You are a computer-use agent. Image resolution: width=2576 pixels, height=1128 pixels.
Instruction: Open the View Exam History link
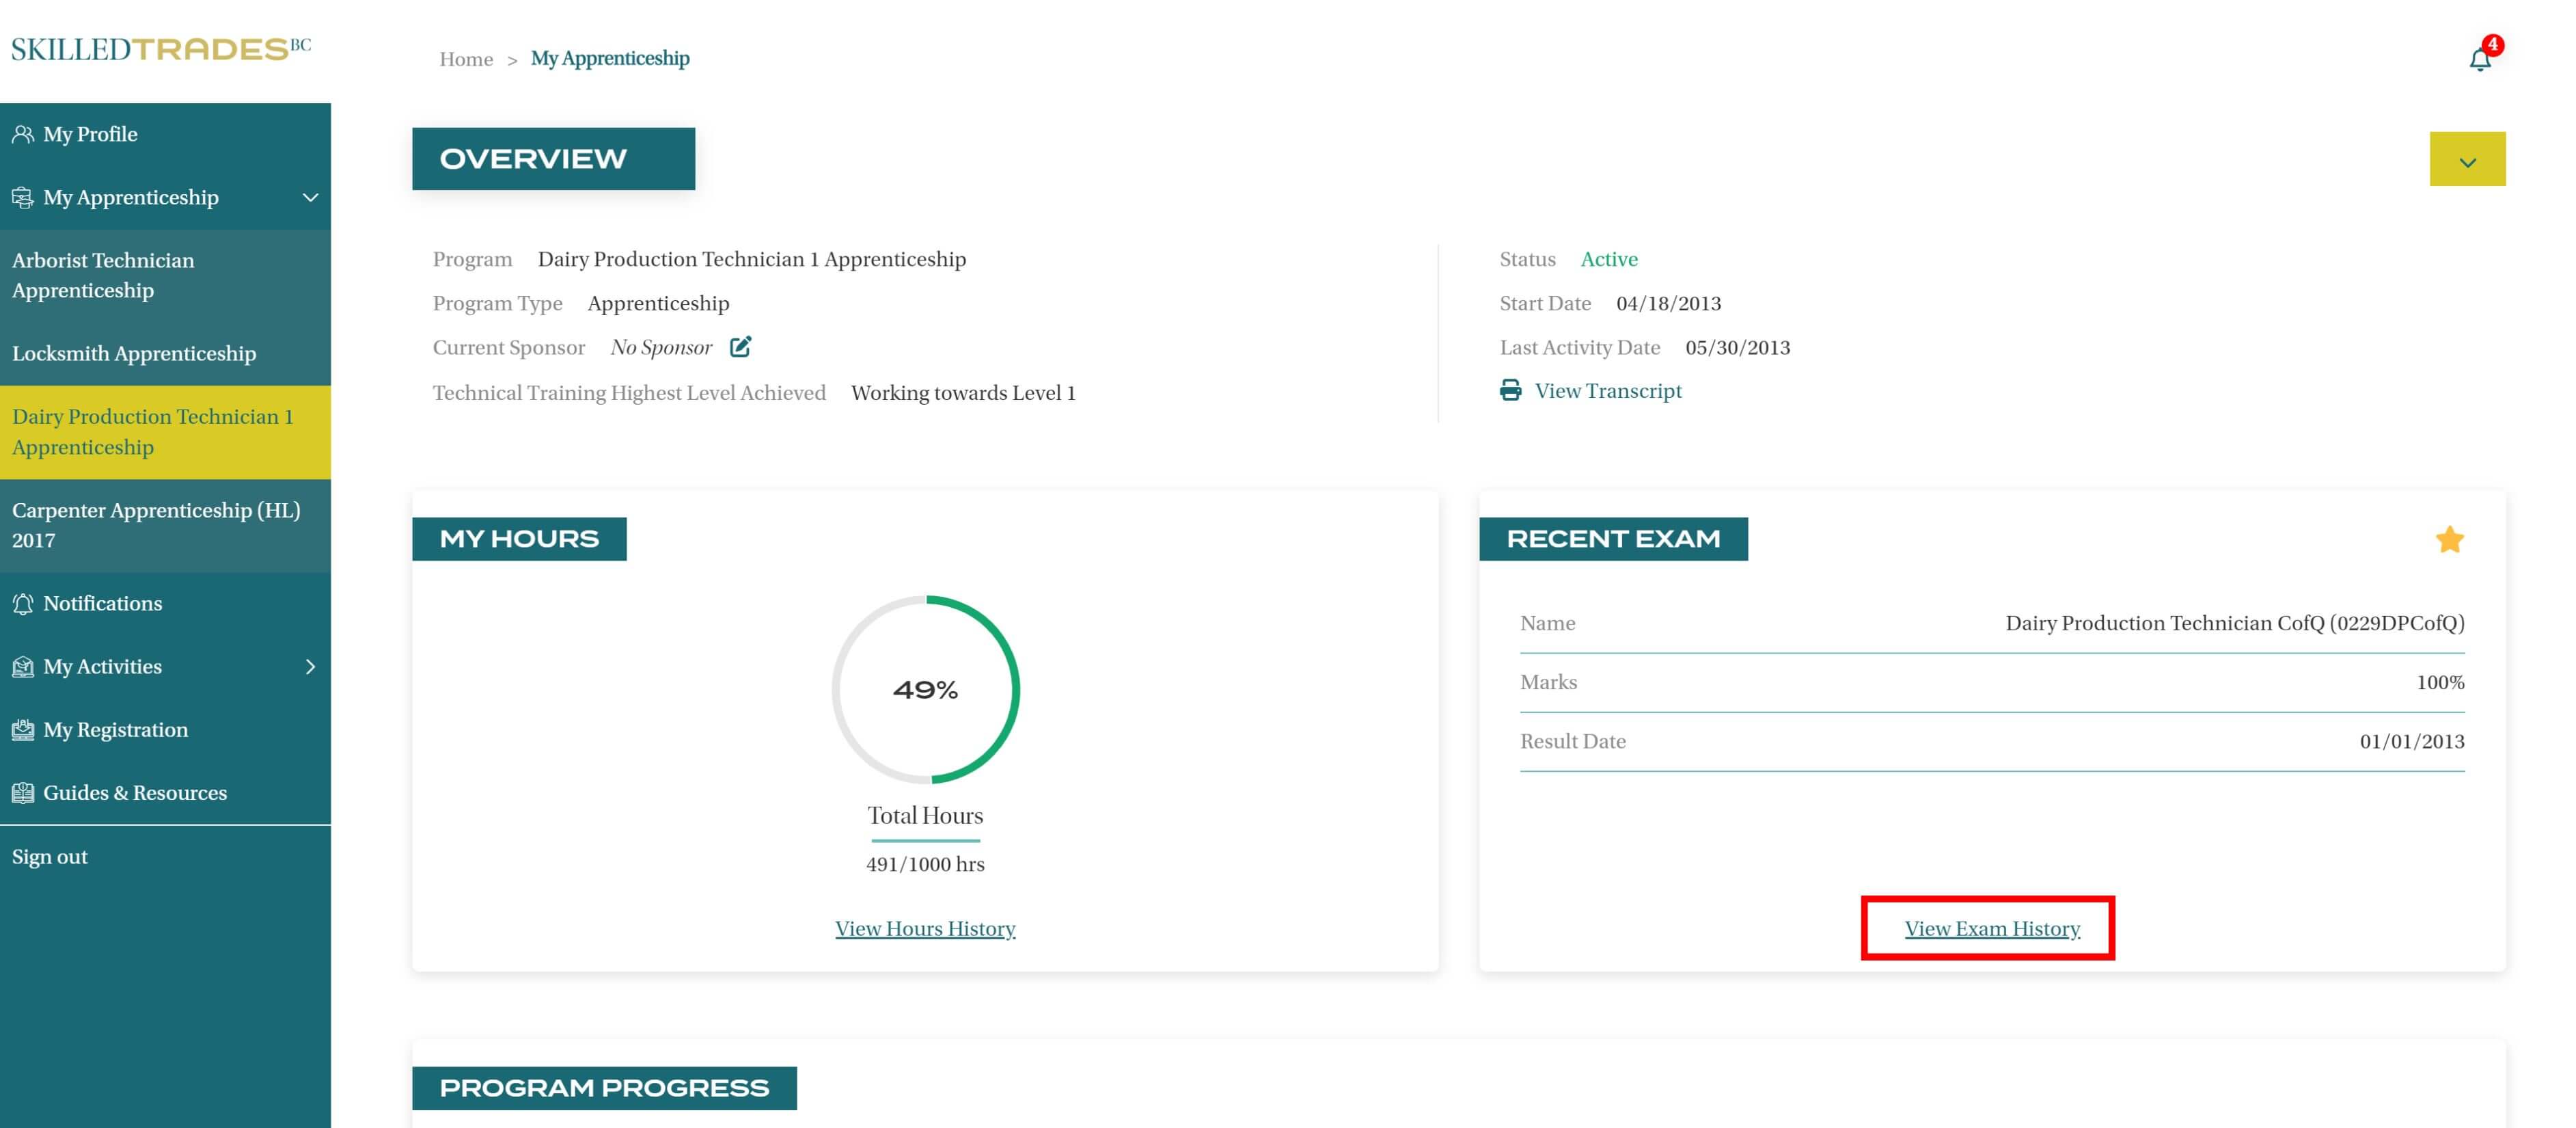pos(1992,929)
